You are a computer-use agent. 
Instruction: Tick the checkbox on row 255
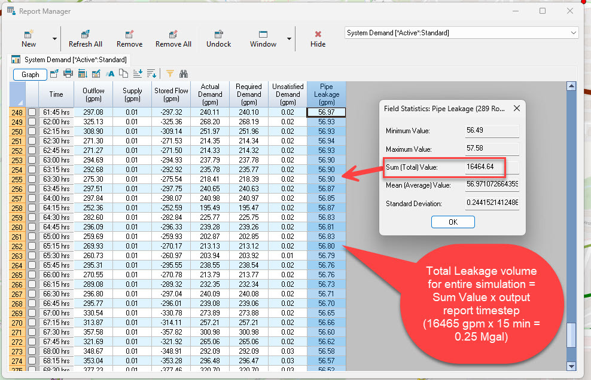click(32, 179)
